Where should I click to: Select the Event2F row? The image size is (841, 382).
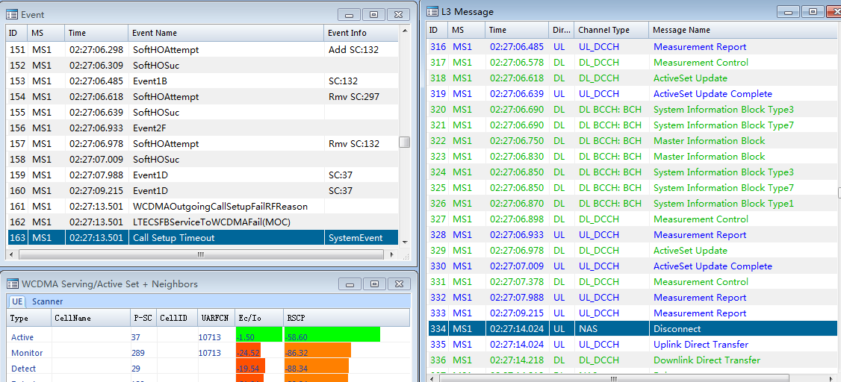coord(202,128)
